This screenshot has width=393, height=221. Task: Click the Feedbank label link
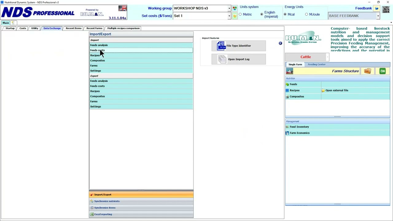(x=364, y=8)
